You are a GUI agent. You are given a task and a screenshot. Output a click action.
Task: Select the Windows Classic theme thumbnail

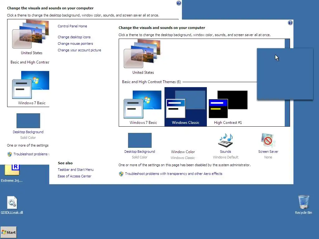coord(186,107)
